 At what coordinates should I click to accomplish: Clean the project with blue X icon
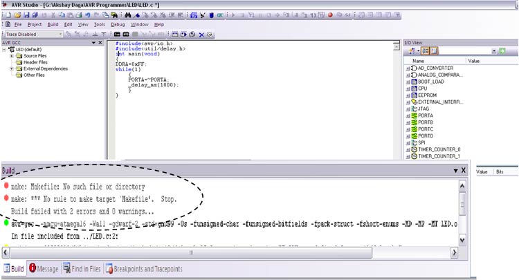(x=201, y=35)
